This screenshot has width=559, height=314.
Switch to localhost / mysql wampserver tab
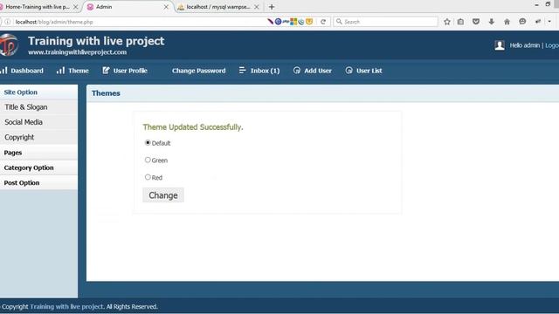point(218,7)
